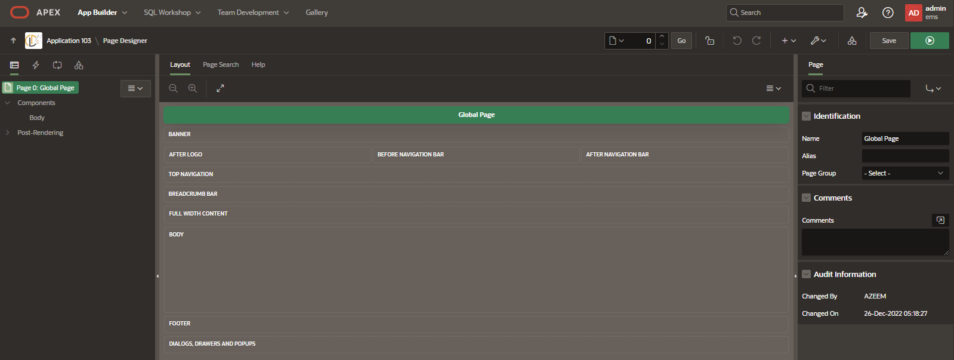Image resolution: width=954 pixels, height=360 pixels.
Task: Switch to the Help tab
Action: pos(258,64)
